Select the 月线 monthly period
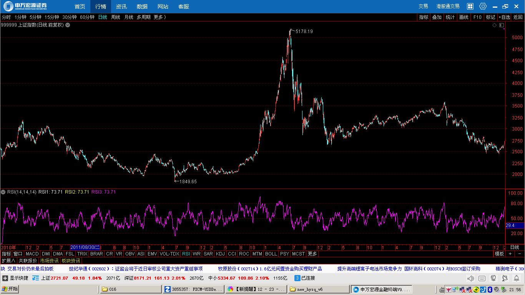Viewport: 525px width, 295px height. 128,17
